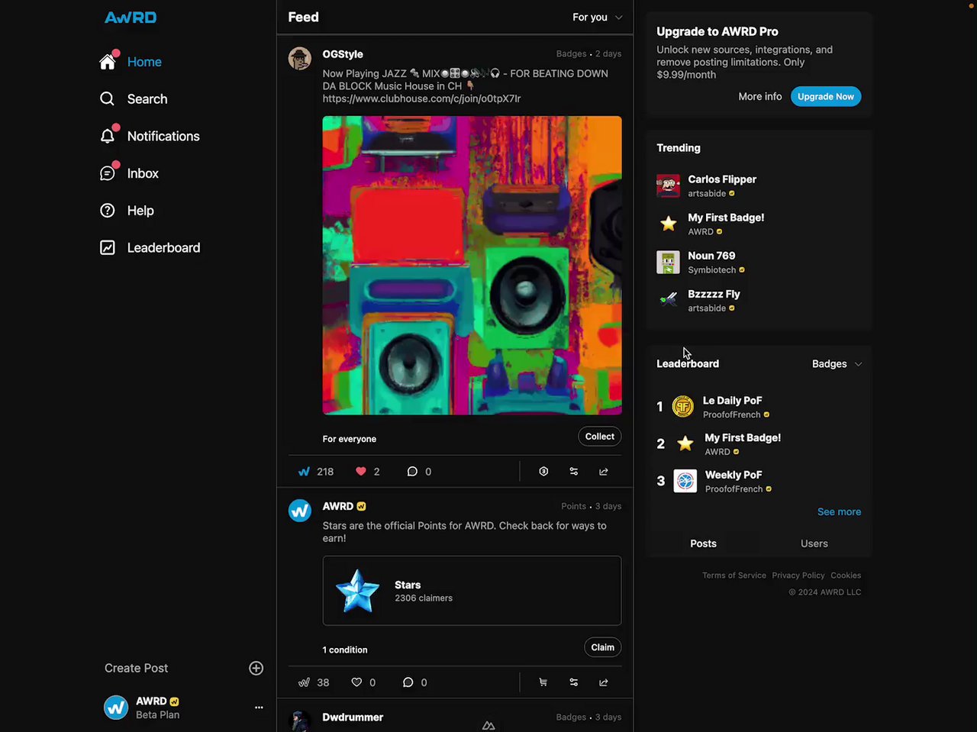
Task: Share the OGStyle post
Action: (604, 472)
